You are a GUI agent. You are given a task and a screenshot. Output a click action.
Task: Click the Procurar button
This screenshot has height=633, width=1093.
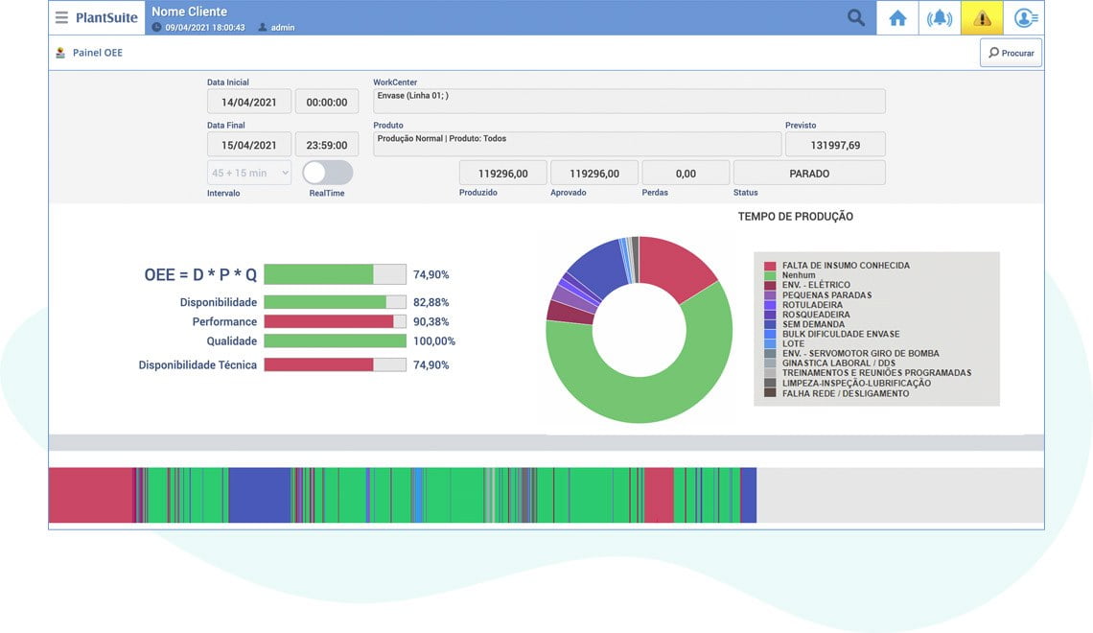click(1011, 53)
